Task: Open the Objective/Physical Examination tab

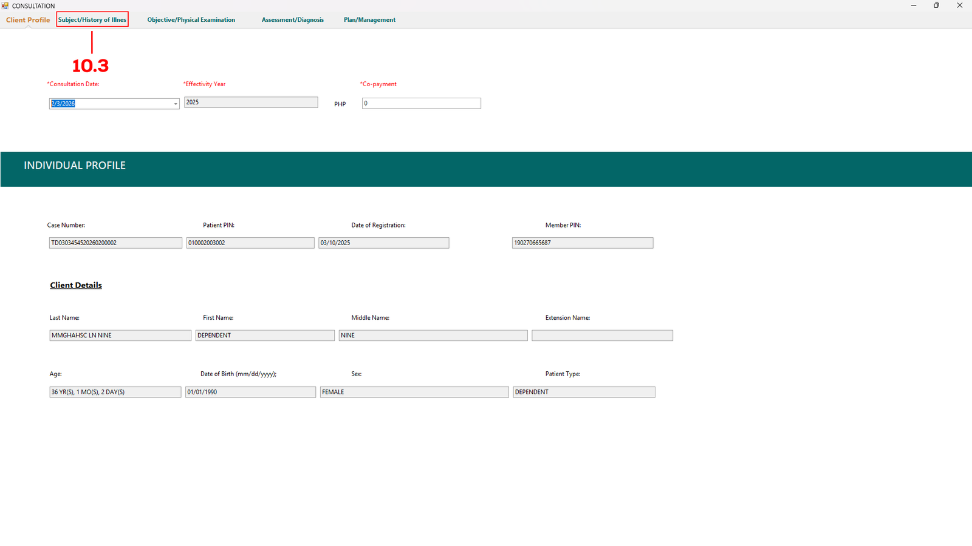Action: tap(191, 20)
